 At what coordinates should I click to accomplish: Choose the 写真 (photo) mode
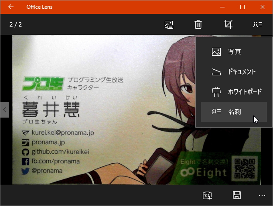(234, 52)
